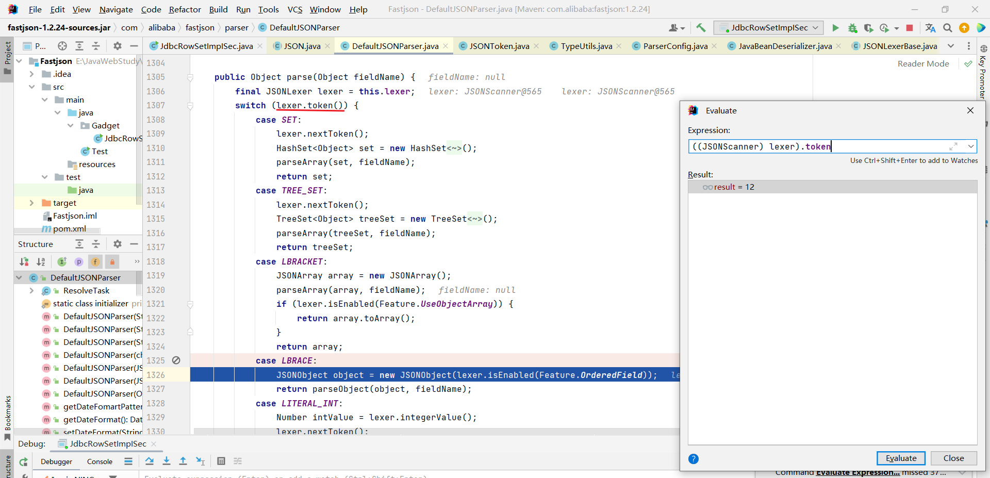The width and height of the screenshot is (990, 478).
Task: Open Project panel settings gear
Action: coord(118,46)
